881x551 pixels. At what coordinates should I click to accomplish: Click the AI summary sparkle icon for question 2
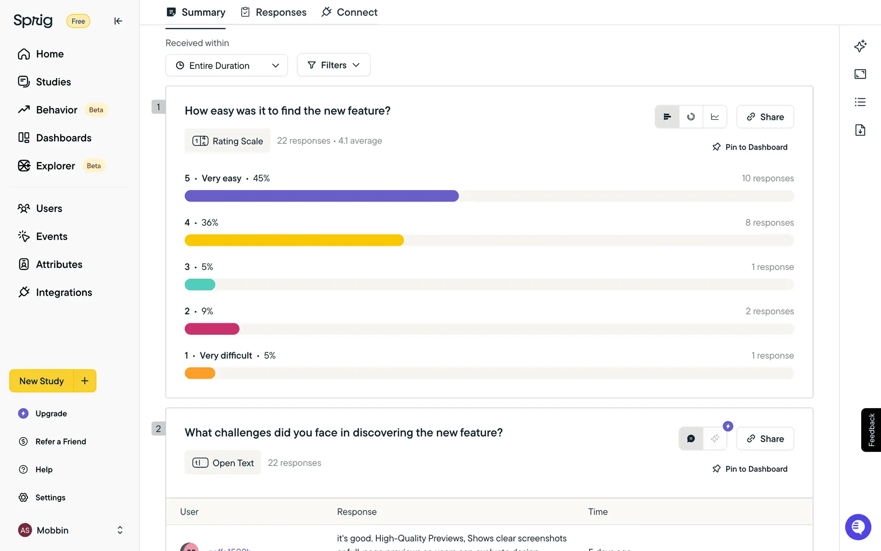[714, 439]
